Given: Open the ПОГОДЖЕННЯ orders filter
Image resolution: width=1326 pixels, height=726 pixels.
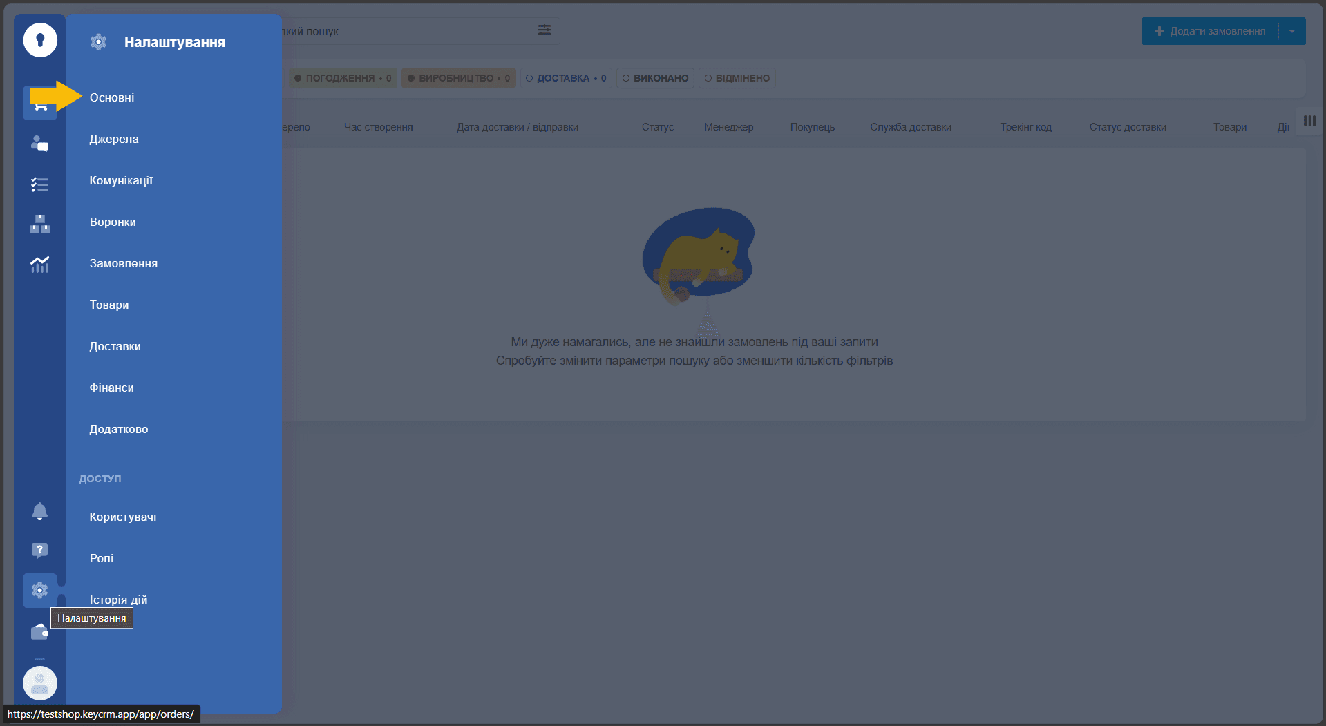Looking at the screenshot, I should tap(343, 77).
